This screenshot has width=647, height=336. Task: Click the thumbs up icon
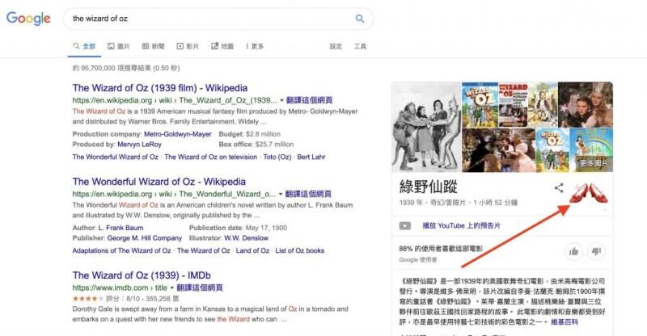pos(573,251)
